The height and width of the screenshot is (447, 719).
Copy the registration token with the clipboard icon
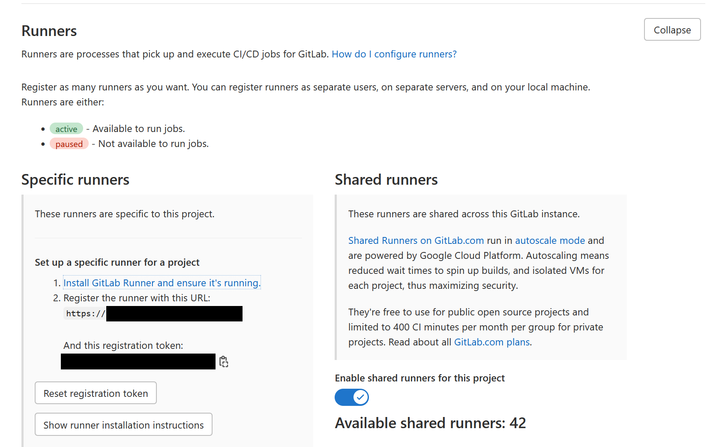pos(224,362)
